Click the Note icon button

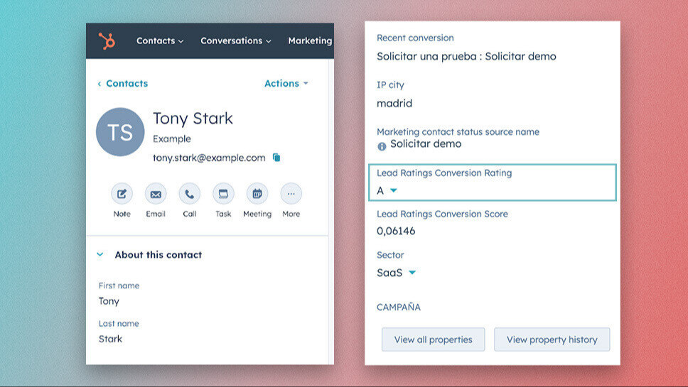point(122,194)
